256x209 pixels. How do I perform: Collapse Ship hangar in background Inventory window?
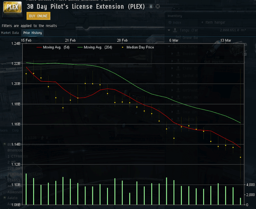point(169,46)
